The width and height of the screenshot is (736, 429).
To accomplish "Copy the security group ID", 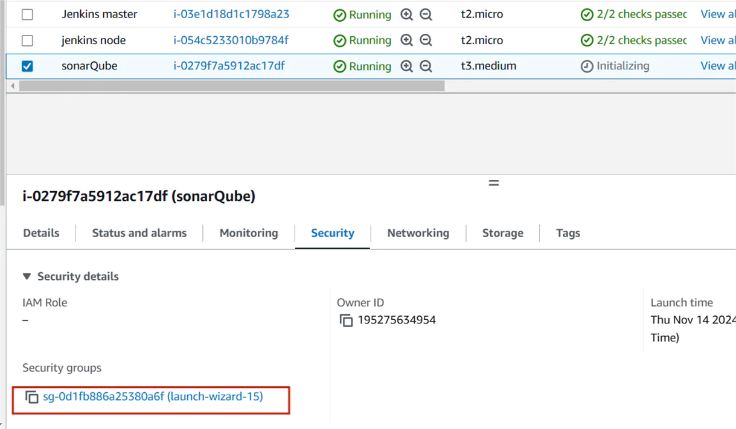I will click(x=31, y=397).
